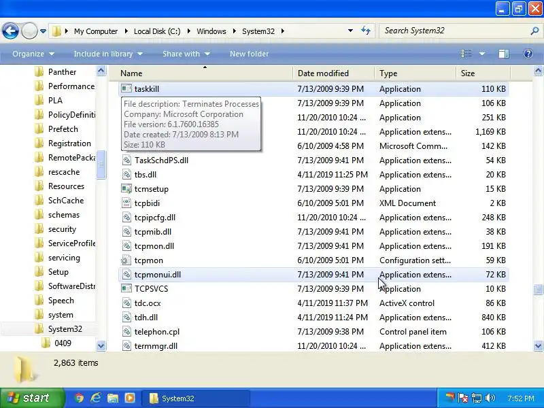Click the refresh icon beside the address bar

coord(366,31)
